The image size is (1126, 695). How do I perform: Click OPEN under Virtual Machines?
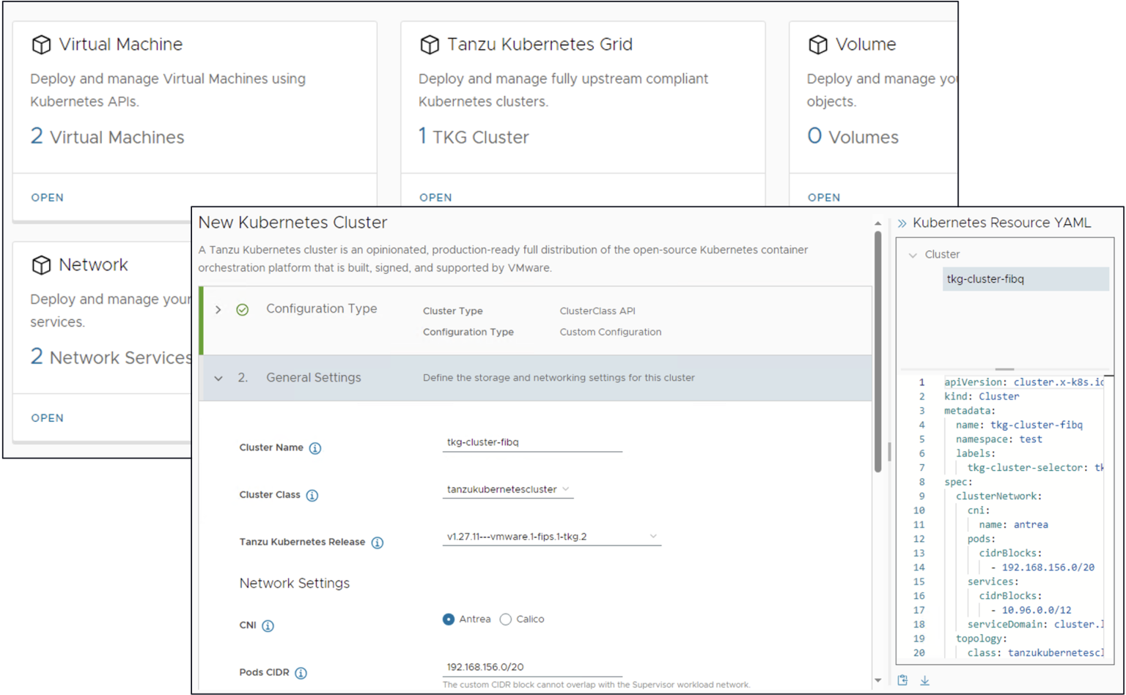pyautogui.click(x=47, y=197)
